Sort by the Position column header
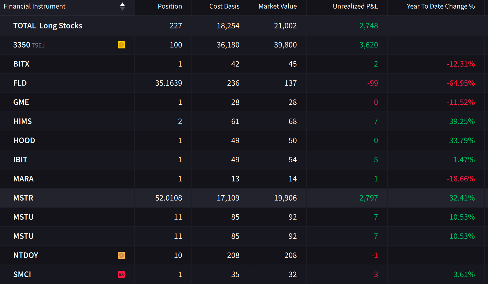Screen dimensions: 488x284 click(x=170, y=6)
